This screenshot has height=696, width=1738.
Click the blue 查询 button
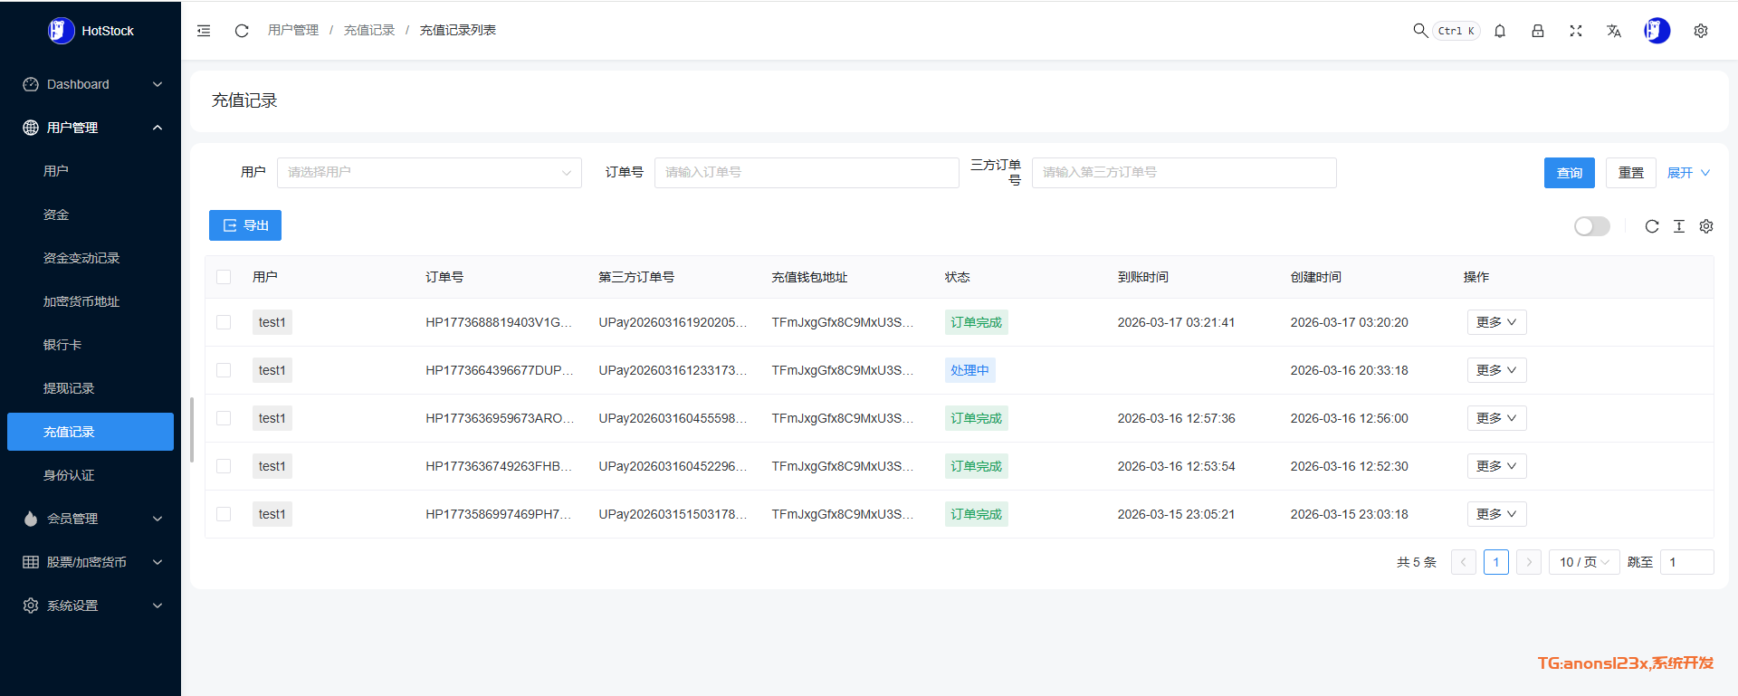point(1569,173)
